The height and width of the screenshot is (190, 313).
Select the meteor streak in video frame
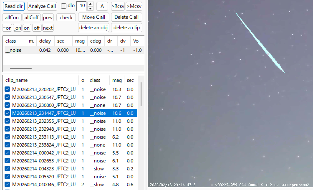pyautogui.click(x=260, y=43)
